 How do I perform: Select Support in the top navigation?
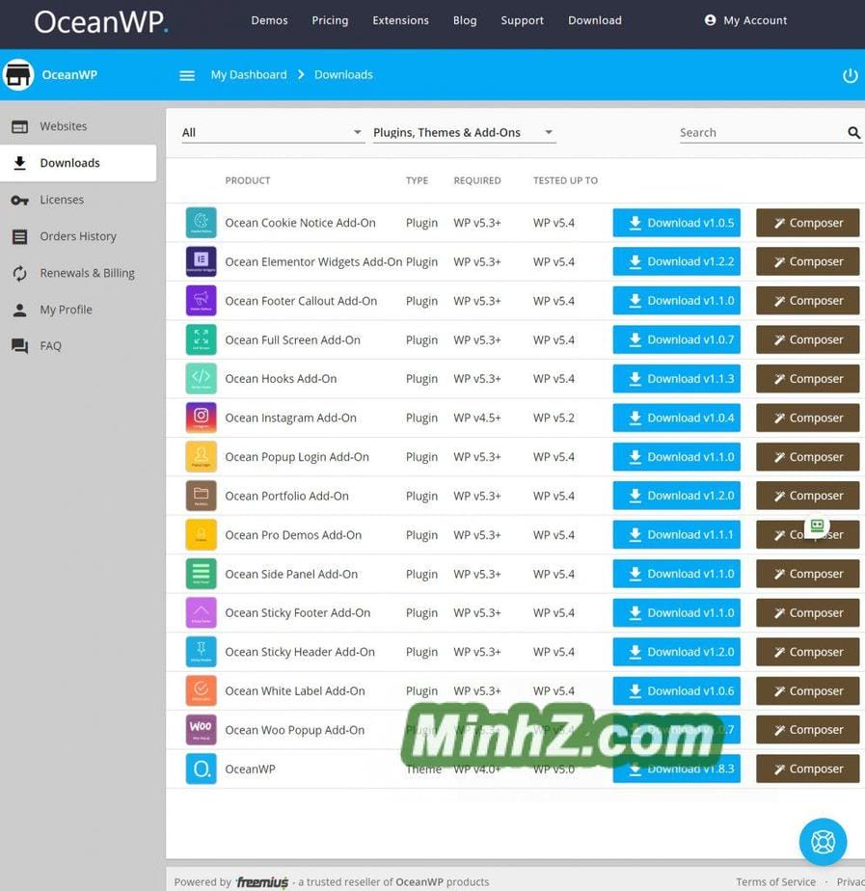pos(522,19)
